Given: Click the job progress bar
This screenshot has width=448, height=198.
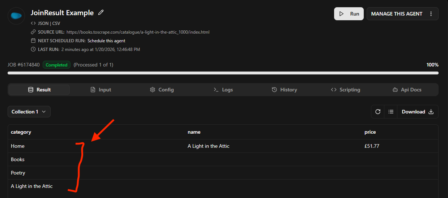Looking at the screenshot, I should click(223, 73).
